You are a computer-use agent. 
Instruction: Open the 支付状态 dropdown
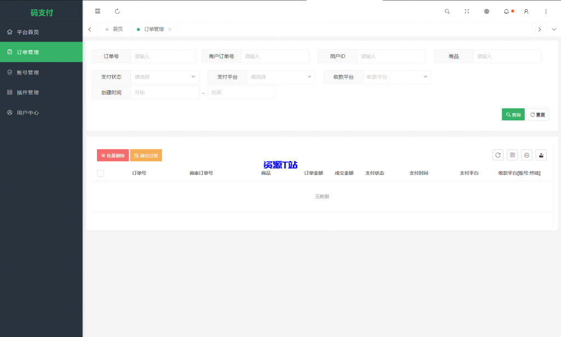coord(164,77)
